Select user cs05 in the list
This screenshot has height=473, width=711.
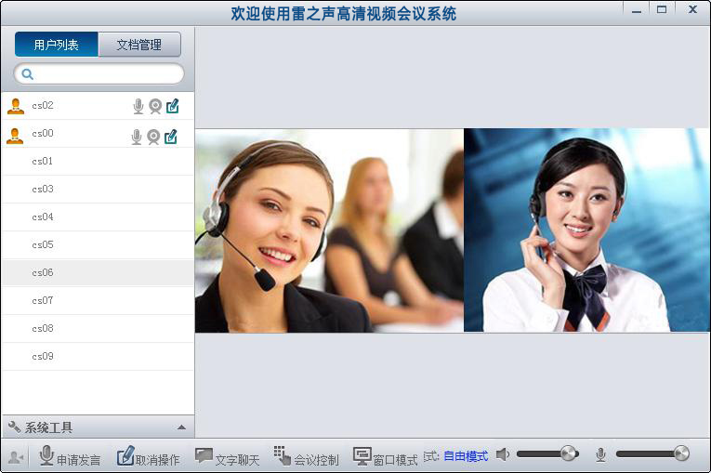(98, 245)
